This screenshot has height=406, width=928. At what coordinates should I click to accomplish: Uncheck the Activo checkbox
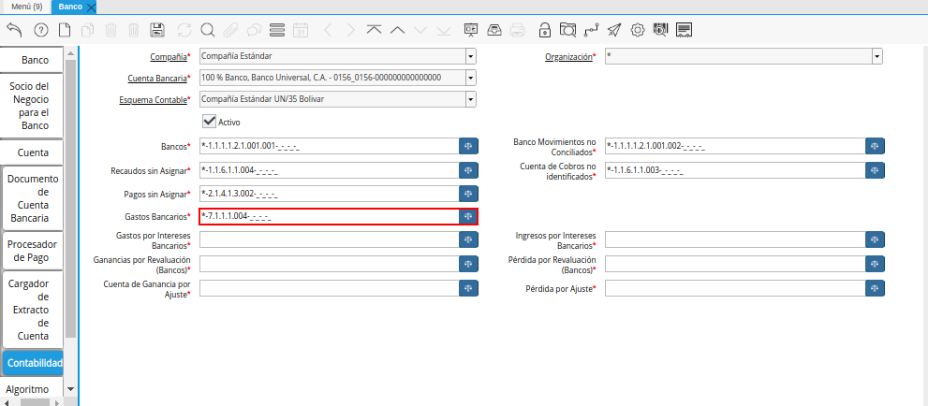coord(210,121)
